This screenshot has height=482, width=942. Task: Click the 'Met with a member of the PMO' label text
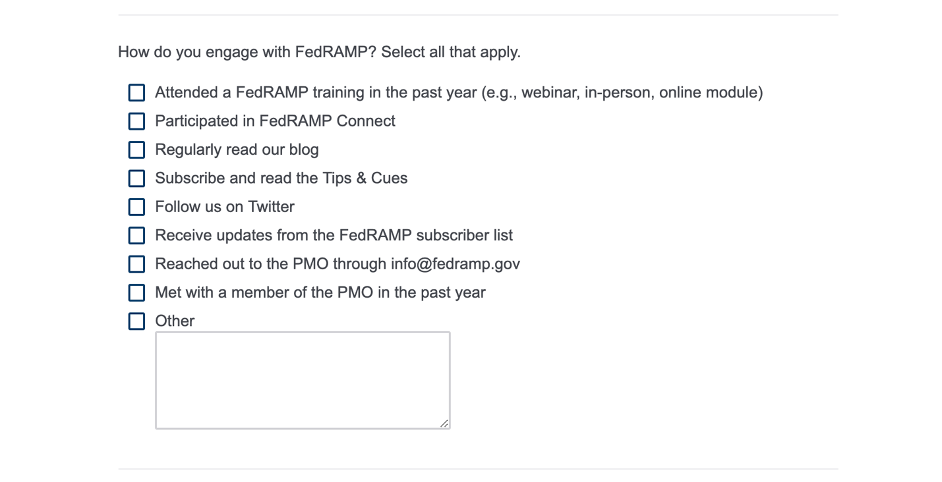320,292
